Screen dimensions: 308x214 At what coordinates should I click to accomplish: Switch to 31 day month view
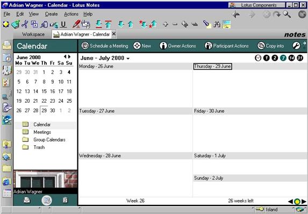[300, 58]
